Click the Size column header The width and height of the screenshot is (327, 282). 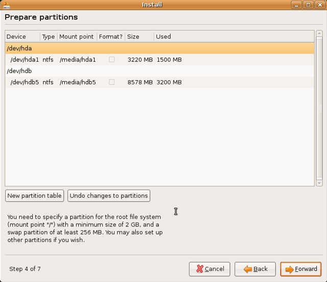[139, 37]
